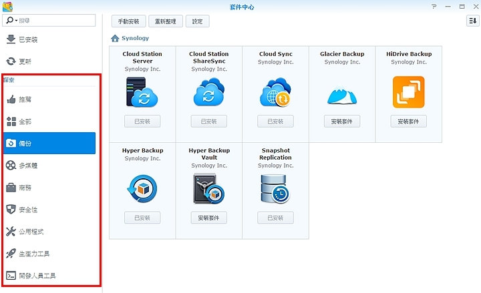Screen dimensions: 481x293
Task: Select the 生產力工具 productivity category
Action: 49,254
